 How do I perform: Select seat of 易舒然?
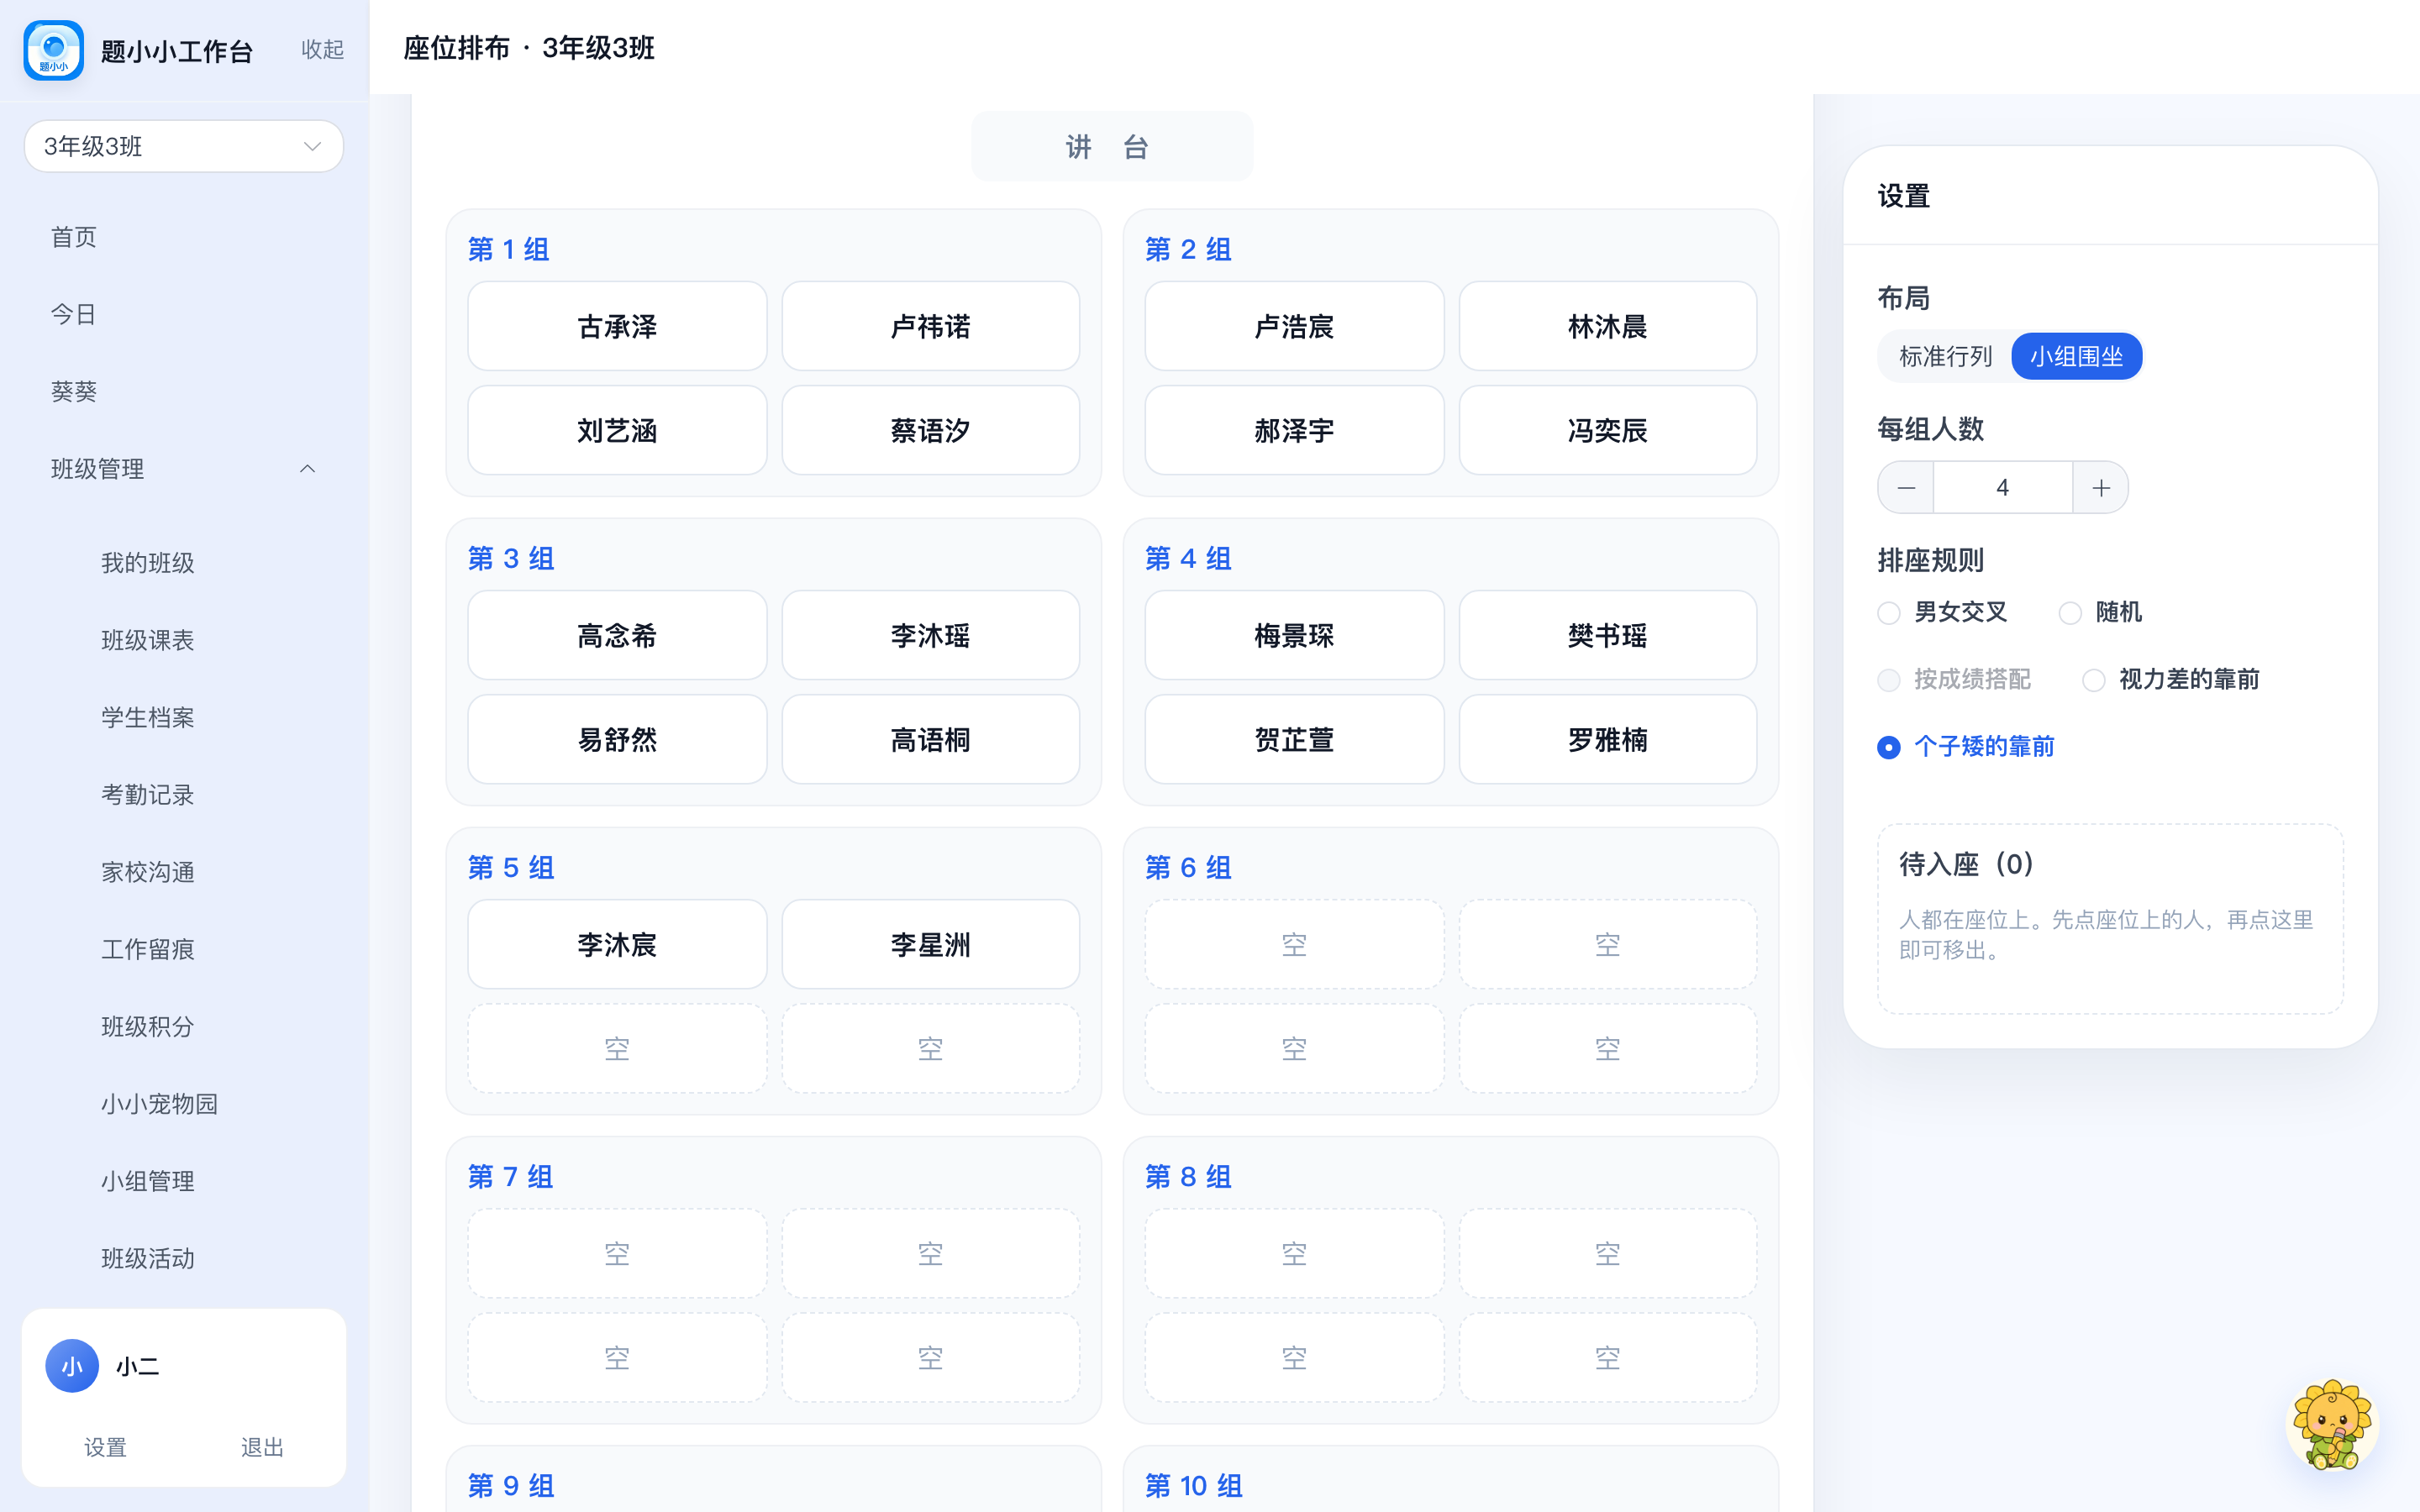point(617,740)
